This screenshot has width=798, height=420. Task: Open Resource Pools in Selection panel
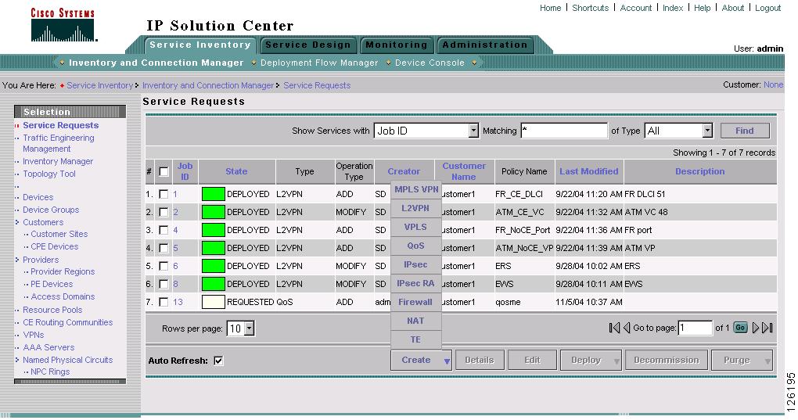coord(52,310)
